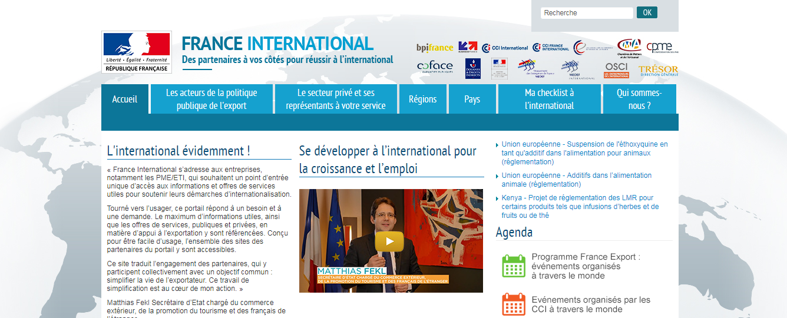Open Additifs dans l'alimentation animale link
Viewport: 787px width, 318px height.
click(577, 180)
